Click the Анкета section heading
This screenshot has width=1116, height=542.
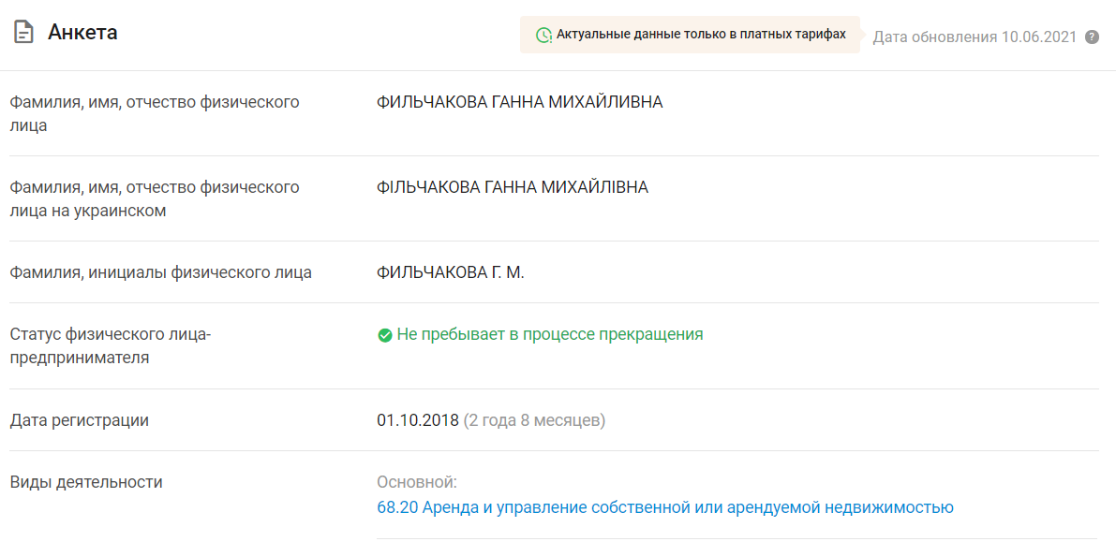82,33
